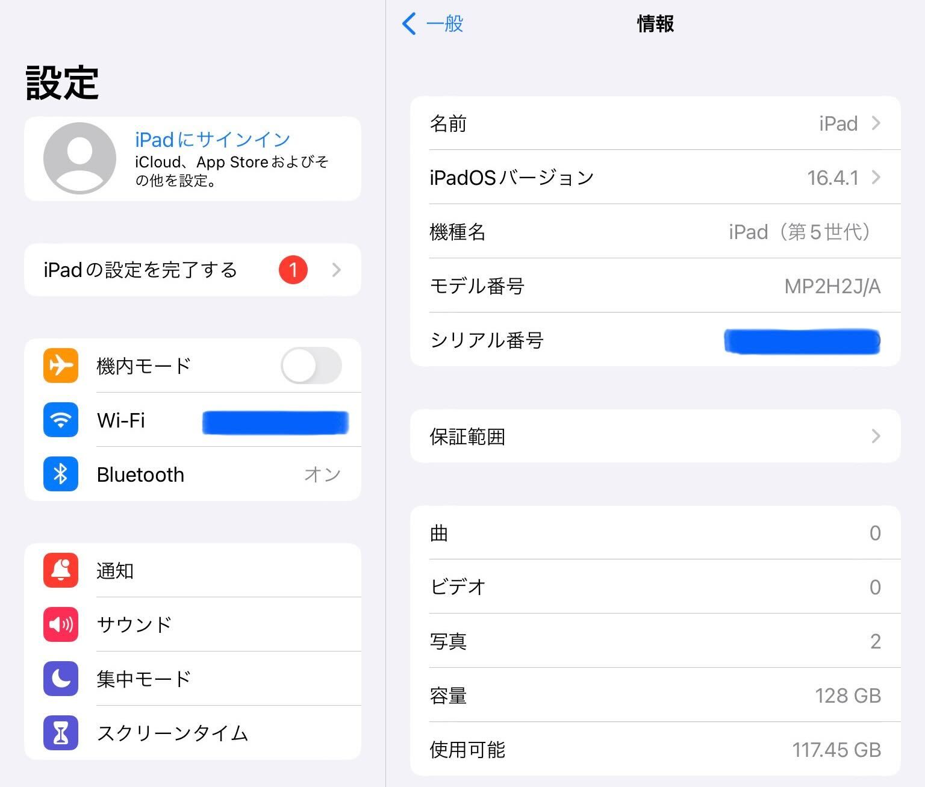
Task: Tap the 16.4.1 version value
Action: (x=833, y=178)
